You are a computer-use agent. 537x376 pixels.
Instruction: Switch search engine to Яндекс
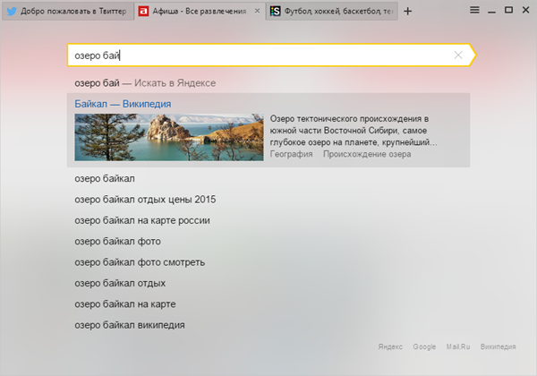tap(390, 346)
